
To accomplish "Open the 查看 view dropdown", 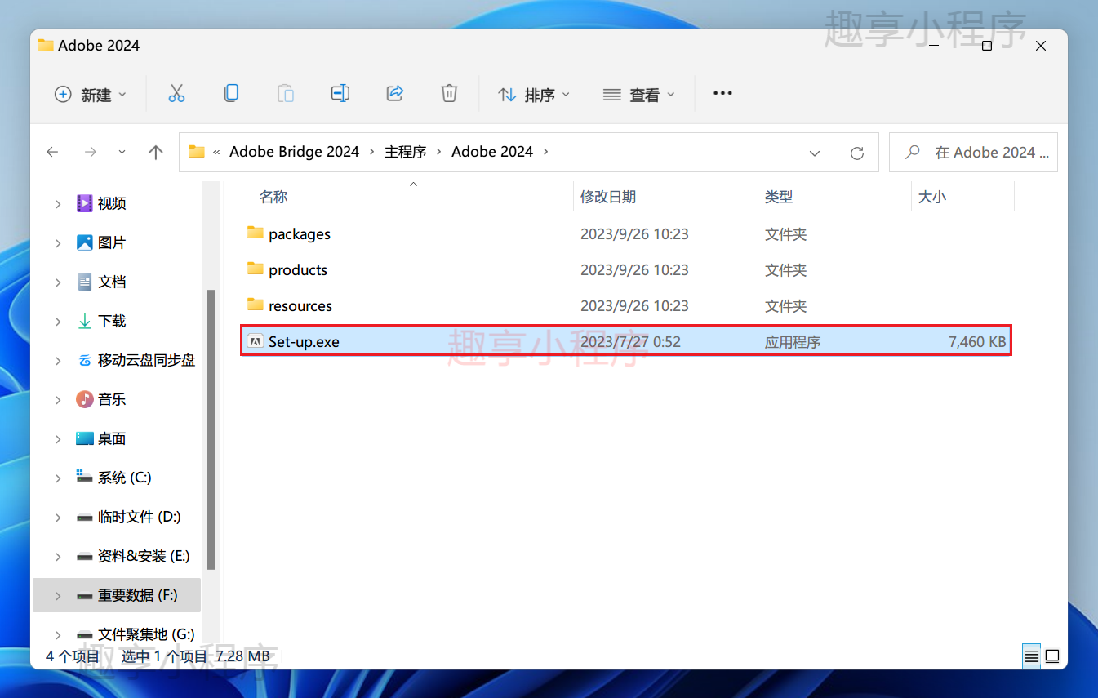I will click(639, 95).
